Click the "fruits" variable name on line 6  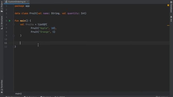(29, 25)
